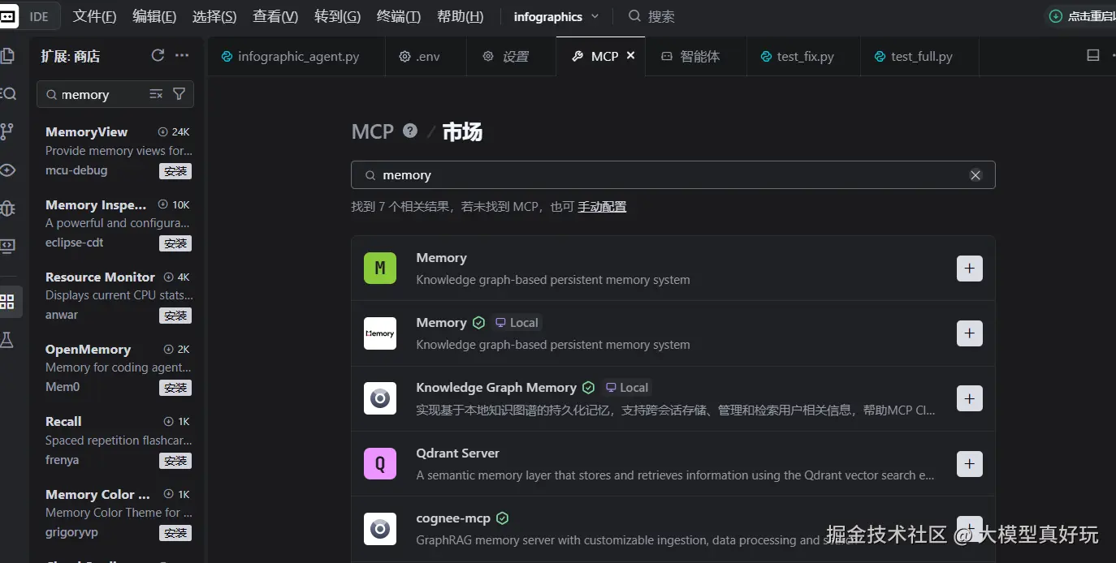Click the Knowledge Graph Memory logo icon
Screen dimensions: 1116x563
pos(380,398)
